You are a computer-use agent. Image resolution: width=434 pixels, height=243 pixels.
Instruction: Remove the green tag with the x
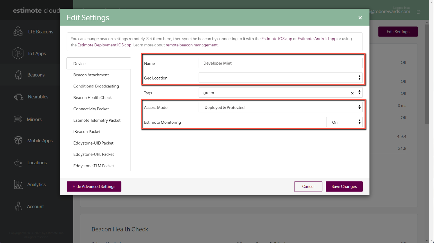[352, 93]
